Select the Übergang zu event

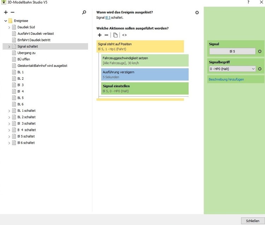26,53
